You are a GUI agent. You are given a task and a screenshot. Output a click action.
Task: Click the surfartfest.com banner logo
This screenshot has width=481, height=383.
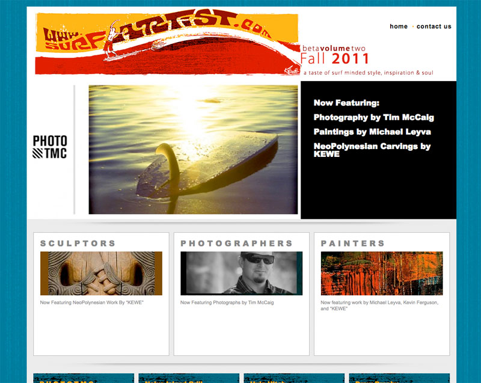168,43
